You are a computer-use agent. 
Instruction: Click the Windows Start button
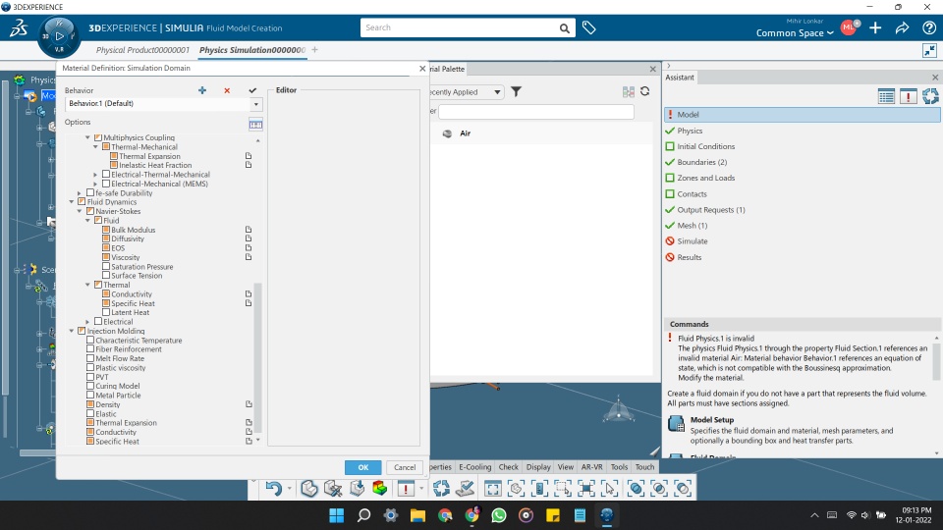coord(337,515)
